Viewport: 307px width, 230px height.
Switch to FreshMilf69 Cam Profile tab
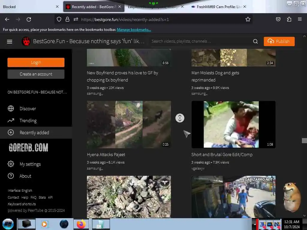(x=218, y=7)
